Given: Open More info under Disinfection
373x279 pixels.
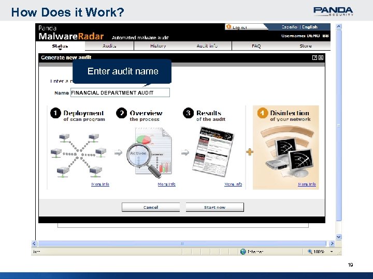Looking at the screenshot, I should pos(307,184).
